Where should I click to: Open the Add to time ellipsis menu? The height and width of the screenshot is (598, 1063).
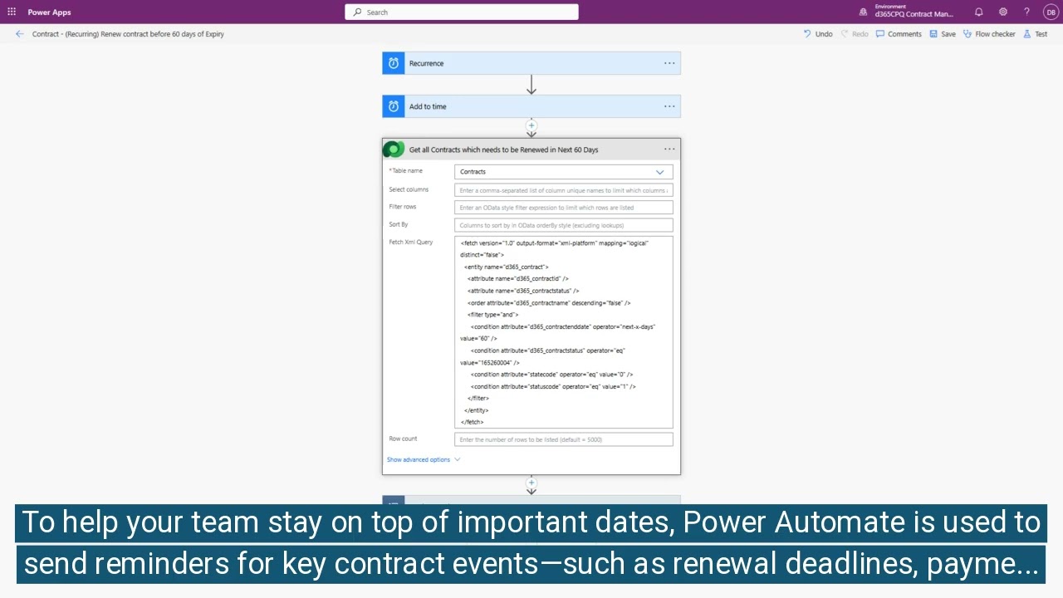(x=669, y=106)
